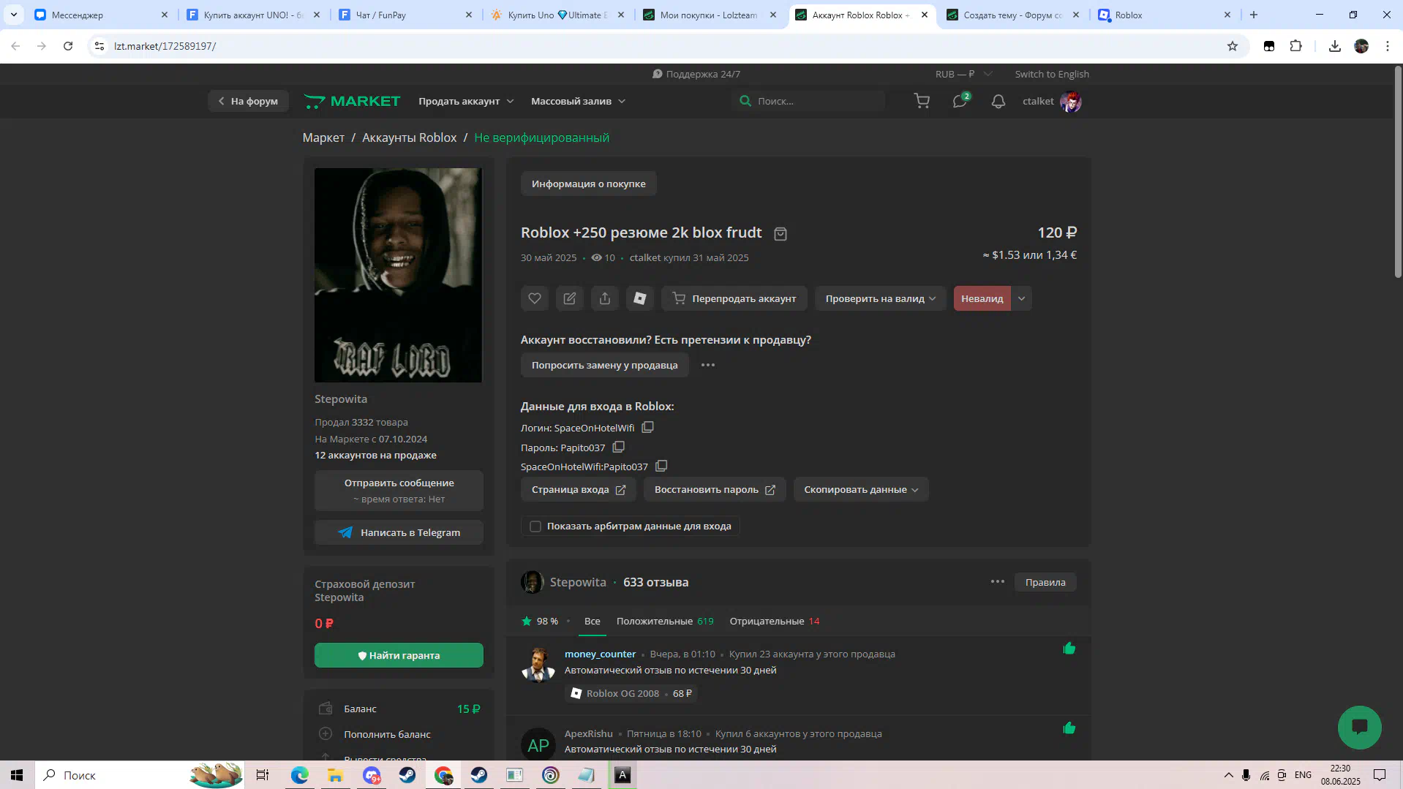Go back via На форум button
This screenshot has height=789, width=1403.
coord(248,101)
